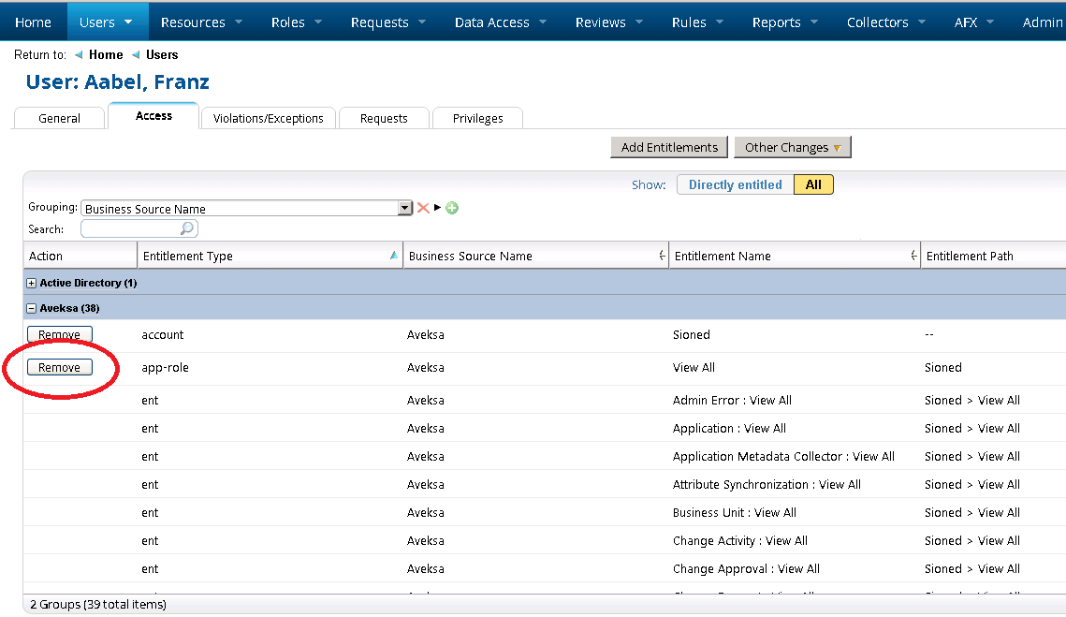Click the black arrow icon beside Grouping

tap(437, 208)
